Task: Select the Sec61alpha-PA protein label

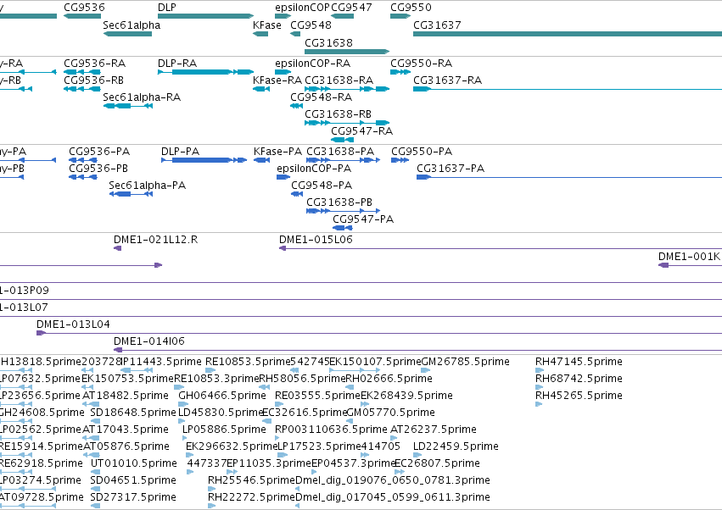Action: 148,186
